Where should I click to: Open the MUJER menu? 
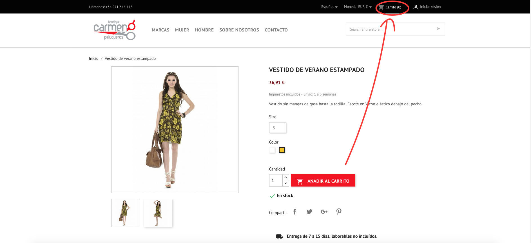[x=182, y=30]
